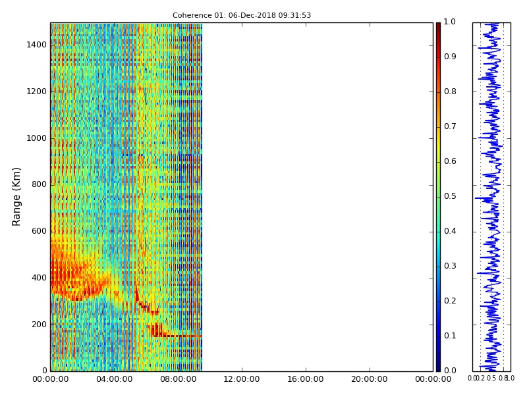
Task: Click the colorbar 0.3 label
Action: click(450, 266)
